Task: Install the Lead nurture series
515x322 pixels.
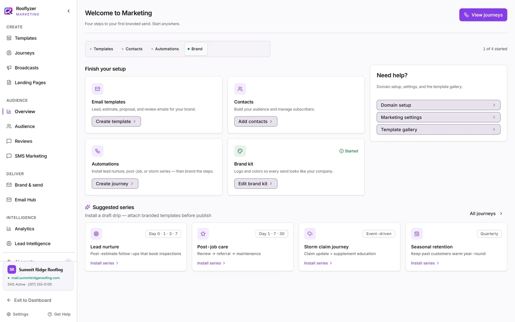Action: click(x=104, y=263)
